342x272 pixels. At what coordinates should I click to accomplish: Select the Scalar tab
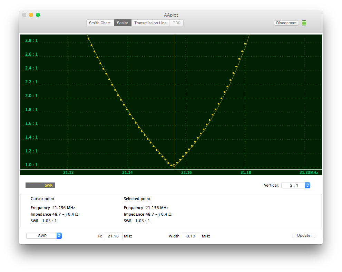point(123,23)
